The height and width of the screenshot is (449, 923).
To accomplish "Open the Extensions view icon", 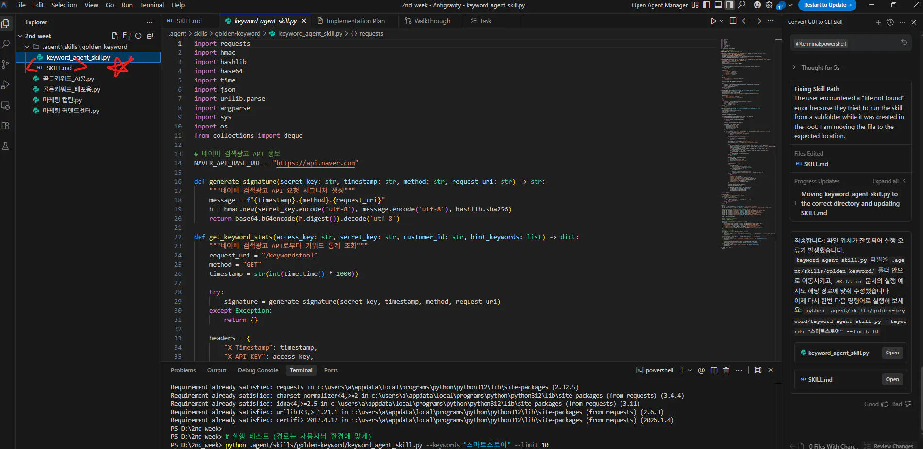I will [6, 126].
